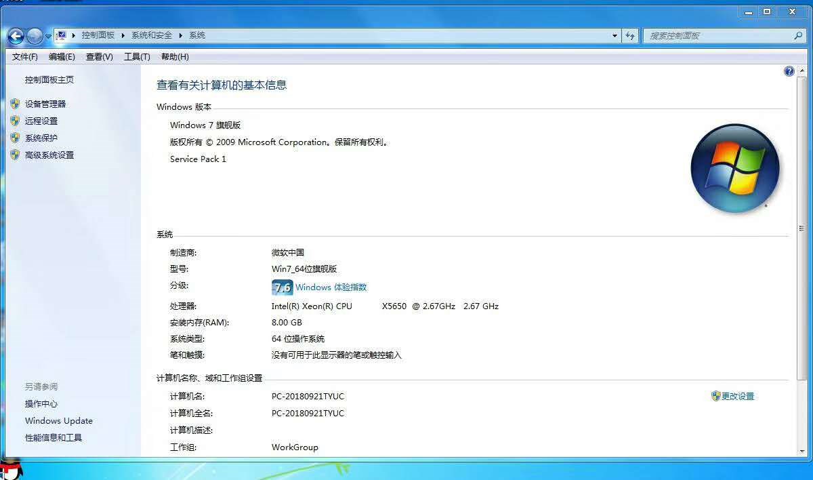The image size is (813, 480).
Task: Select 控制面板 in the breadcrumb
Action: (x=98, y=35)
